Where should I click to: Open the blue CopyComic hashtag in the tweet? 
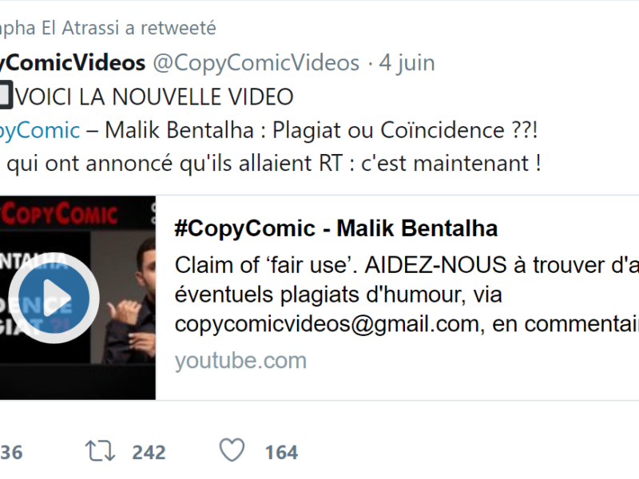pos(40,130)
